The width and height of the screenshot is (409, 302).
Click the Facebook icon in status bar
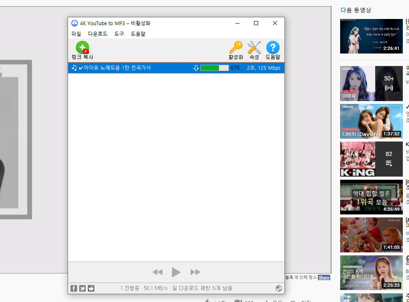coord(74,288)
